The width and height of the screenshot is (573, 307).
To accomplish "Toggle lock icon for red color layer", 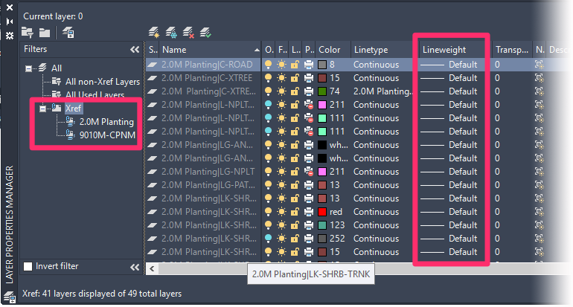I will [x=295, y=212].
